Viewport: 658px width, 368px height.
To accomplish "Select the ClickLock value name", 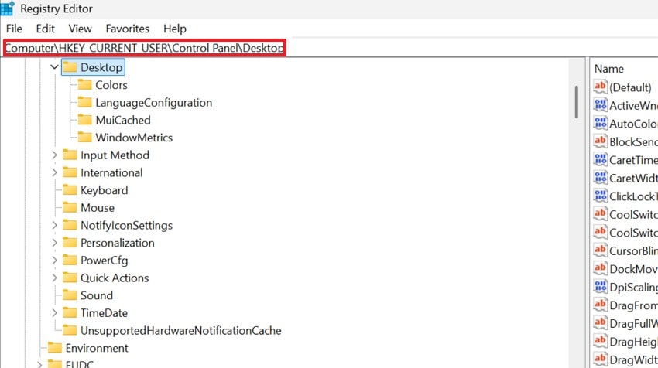I will click(634, 196).
